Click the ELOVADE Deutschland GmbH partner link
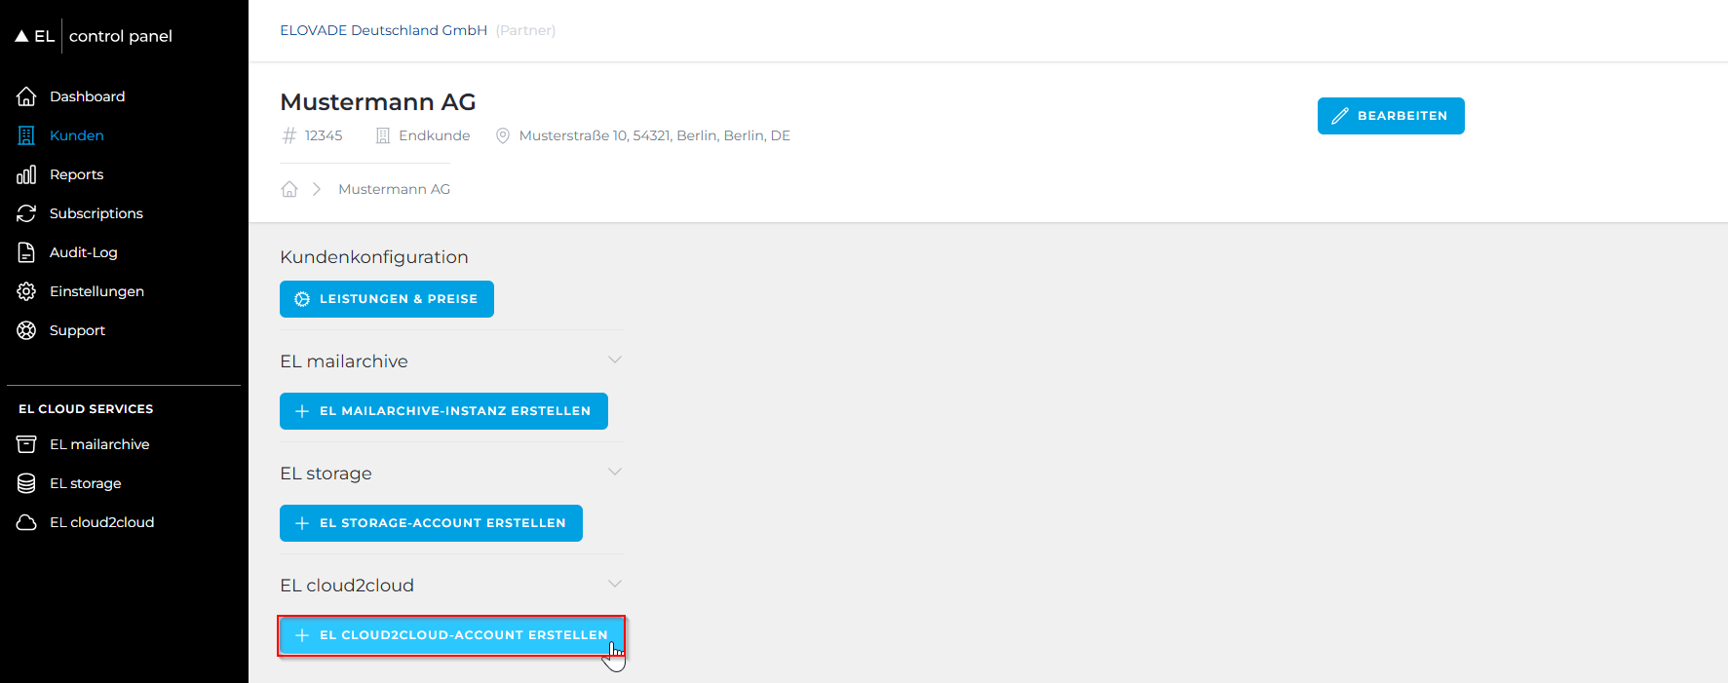This screenshot has width=1728, height=683. [x=383, y=30]
